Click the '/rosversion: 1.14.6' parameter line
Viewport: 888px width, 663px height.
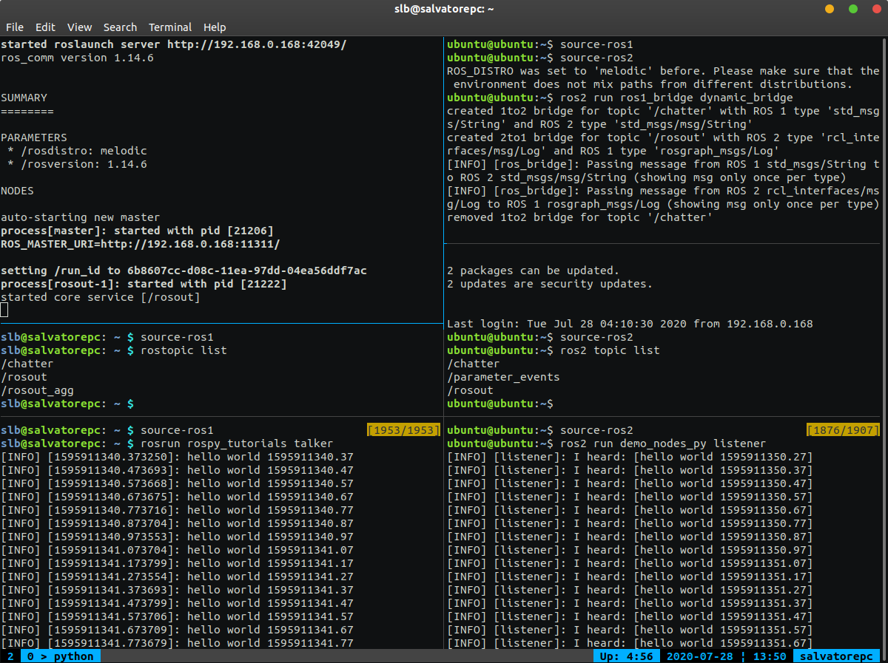tap(77, 164)
